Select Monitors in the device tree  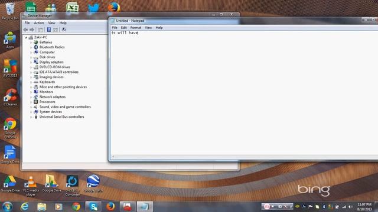[46, 92]
